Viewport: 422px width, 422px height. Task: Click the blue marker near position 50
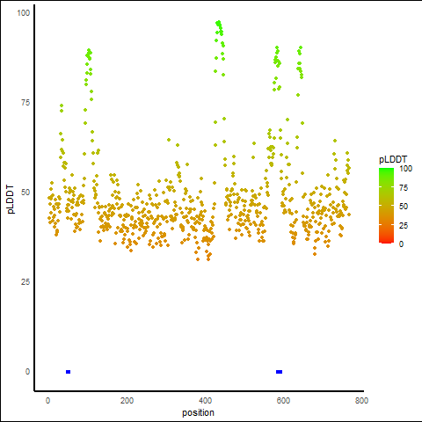69,372
